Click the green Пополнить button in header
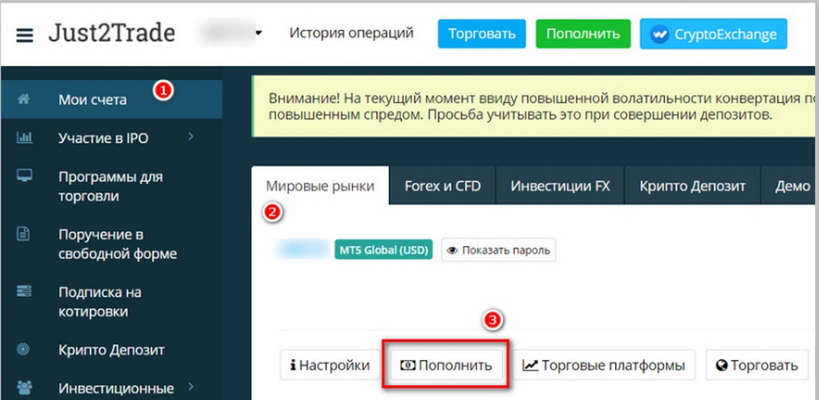This screenshot has width=819, height=400. pos(583,34)
